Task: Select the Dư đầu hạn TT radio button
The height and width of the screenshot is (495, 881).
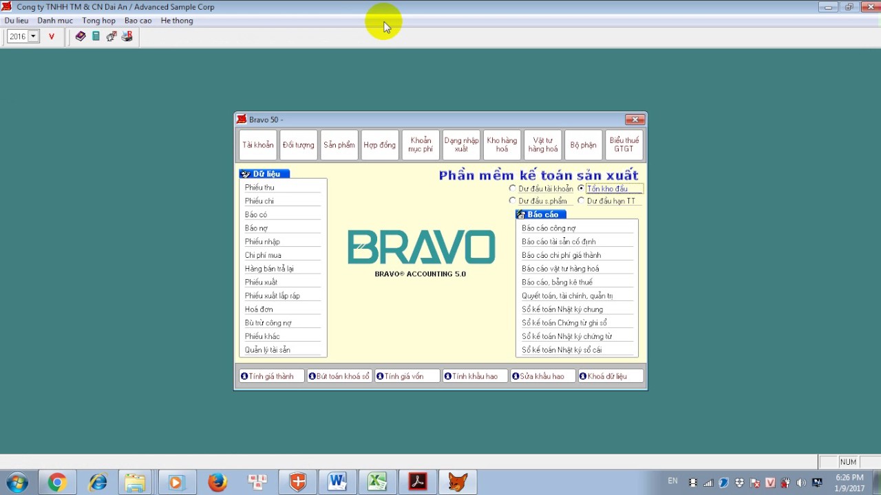Action: point(581,201)
